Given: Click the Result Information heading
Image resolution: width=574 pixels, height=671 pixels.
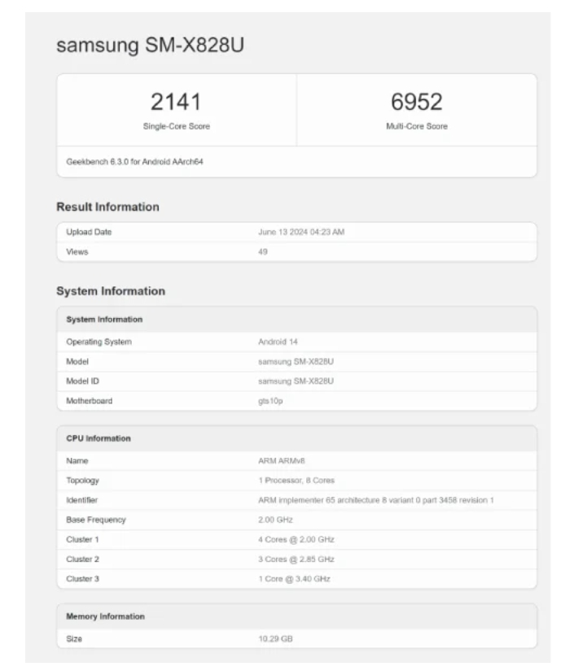Looking at the screenshot, I should pyautogui.click(x=108, y=207).
